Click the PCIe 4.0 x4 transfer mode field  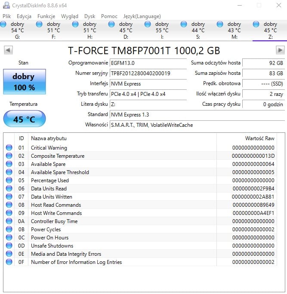(148, 94)
